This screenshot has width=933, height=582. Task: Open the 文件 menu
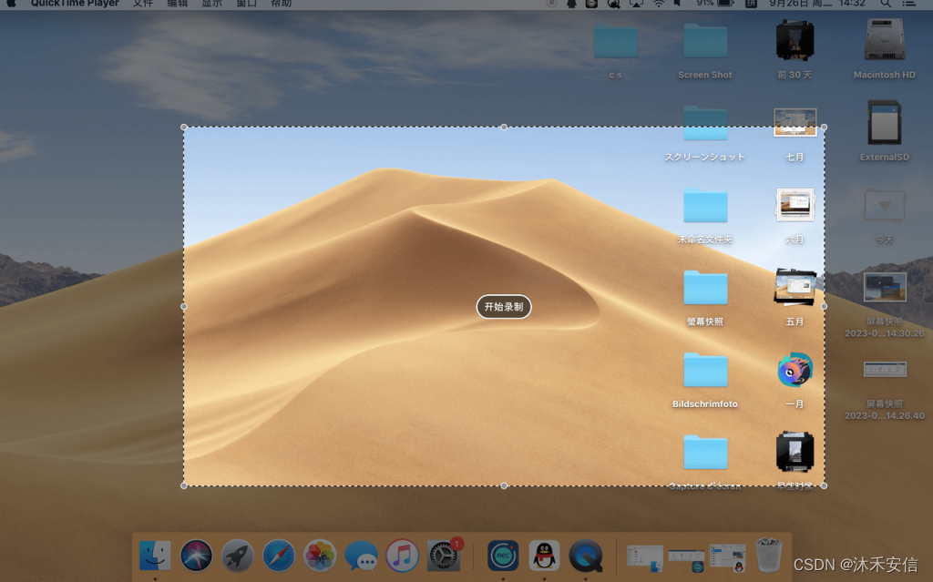[142, 3]
